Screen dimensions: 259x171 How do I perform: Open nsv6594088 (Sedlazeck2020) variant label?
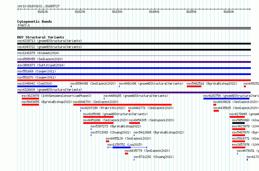[93, 83]
